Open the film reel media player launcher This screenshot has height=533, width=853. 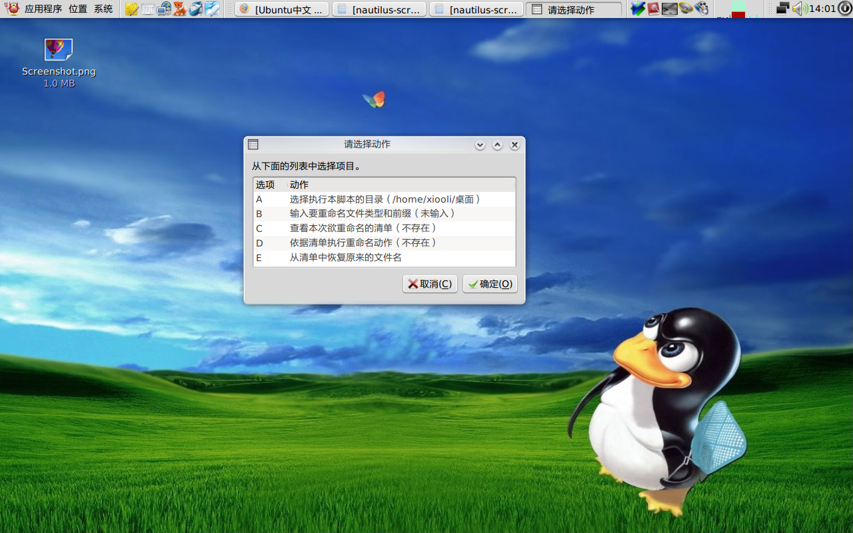click(702, 9)
